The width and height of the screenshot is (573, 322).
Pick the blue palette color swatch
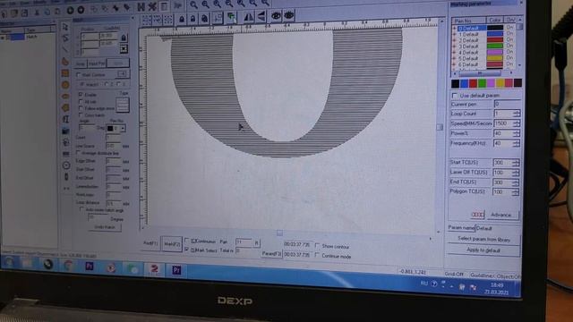pyautogui.click(x=464, y=83)
